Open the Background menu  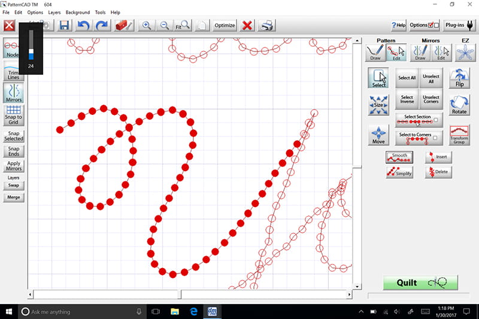(x=77, y=12)
